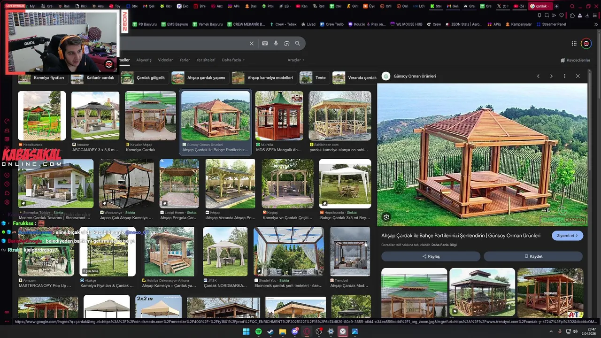Open the browser heart bookmarks icon
The height and width of the screenshot is (338, 601).
click(561, 15)
